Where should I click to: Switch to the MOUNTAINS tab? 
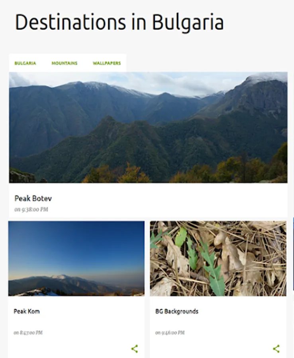(65, 63)
